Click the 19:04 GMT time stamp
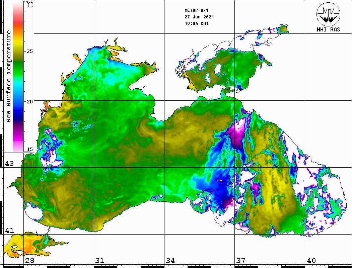Viewport: 352px width, 268px height. click(196, 24)
